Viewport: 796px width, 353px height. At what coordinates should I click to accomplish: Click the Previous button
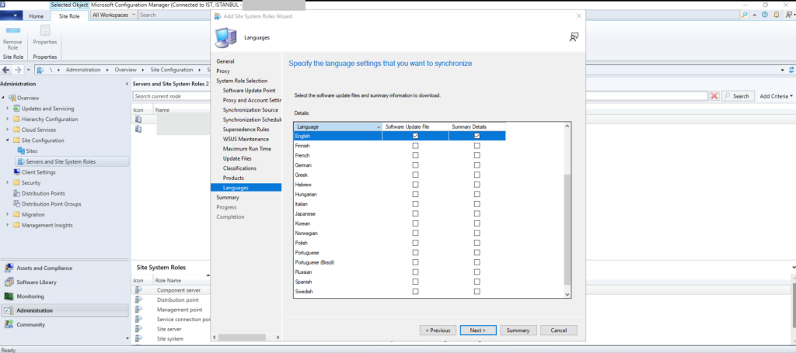click(438, 330)
